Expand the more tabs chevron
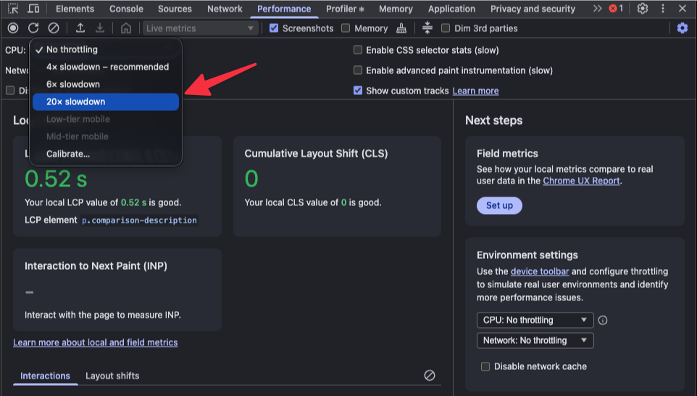The image size is (697, 396). click(x=597, y=9)
